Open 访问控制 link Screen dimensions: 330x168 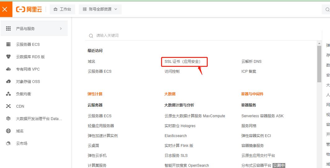(172, 71)
